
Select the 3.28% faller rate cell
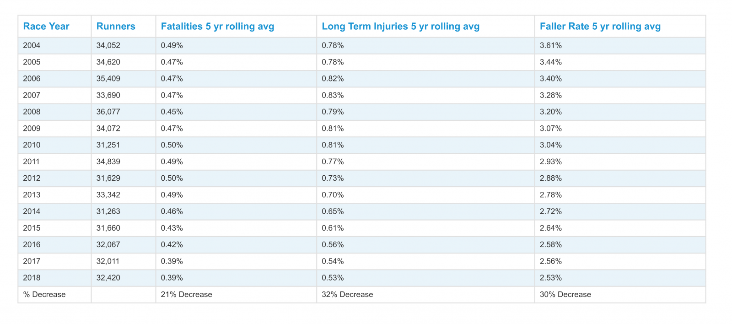[550, 95]
